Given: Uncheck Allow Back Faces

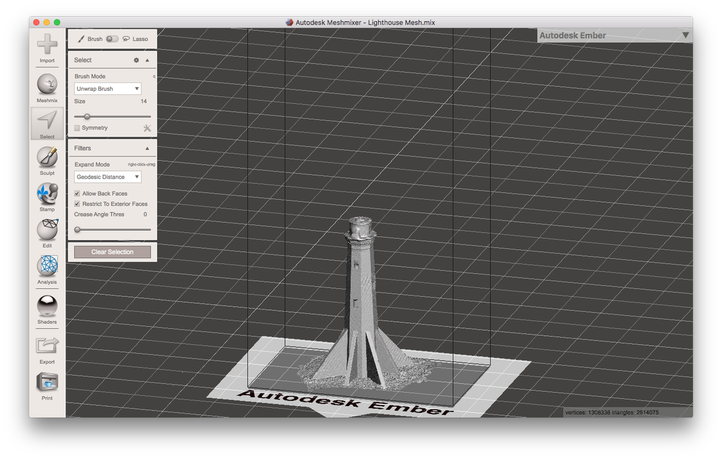Looking at the screenshot, I should tap(77, 194).
